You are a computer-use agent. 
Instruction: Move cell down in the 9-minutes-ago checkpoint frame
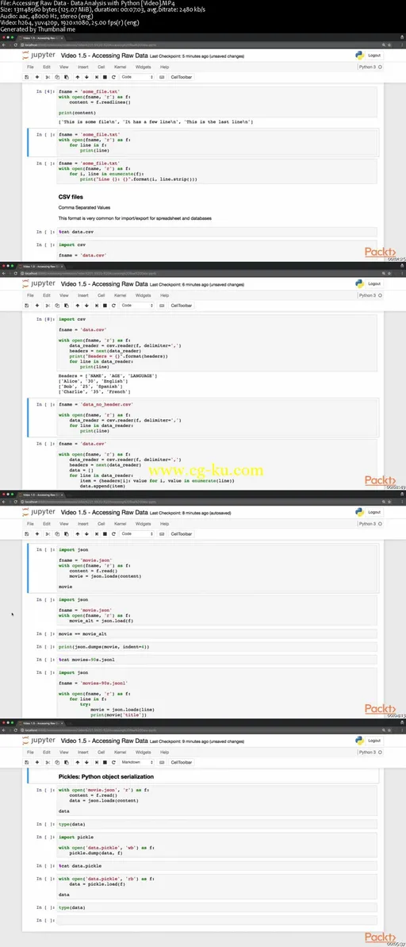click(x=86, y=762)
